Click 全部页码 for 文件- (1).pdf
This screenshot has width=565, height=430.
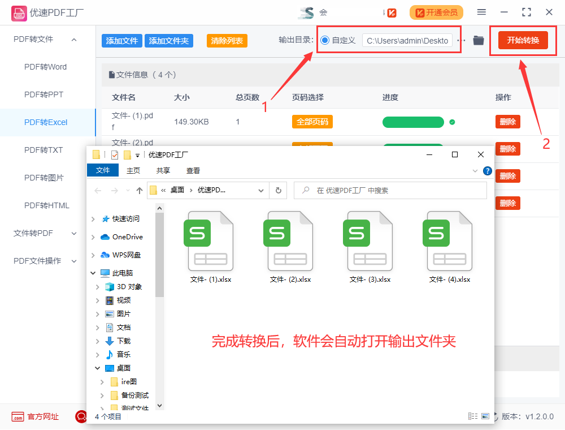[312, 122]
